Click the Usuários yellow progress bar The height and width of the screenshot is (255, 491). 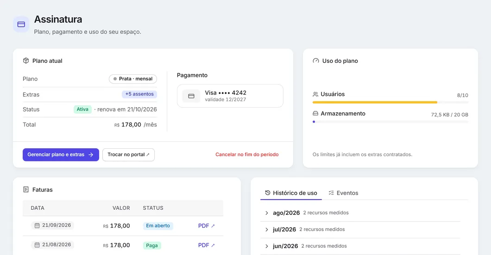(390, 103)
